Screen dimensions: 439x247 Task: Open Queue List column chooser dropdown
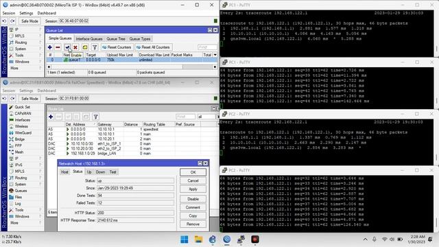coord(215,55)
